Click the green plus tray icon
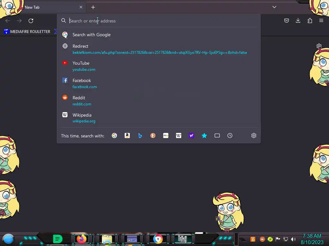Screen dimensions: 329x246 pyautogui.click(x=270, y=239)
